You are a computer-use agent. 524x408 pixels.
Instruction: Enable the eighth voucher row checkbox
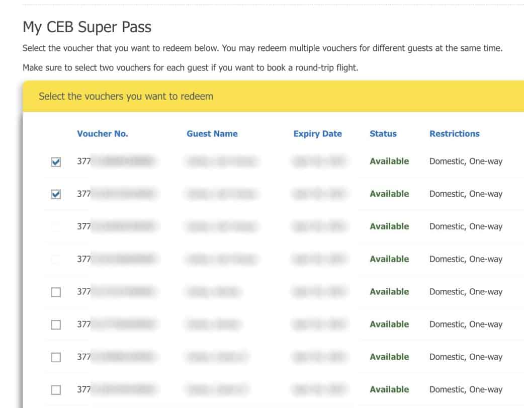56,390
